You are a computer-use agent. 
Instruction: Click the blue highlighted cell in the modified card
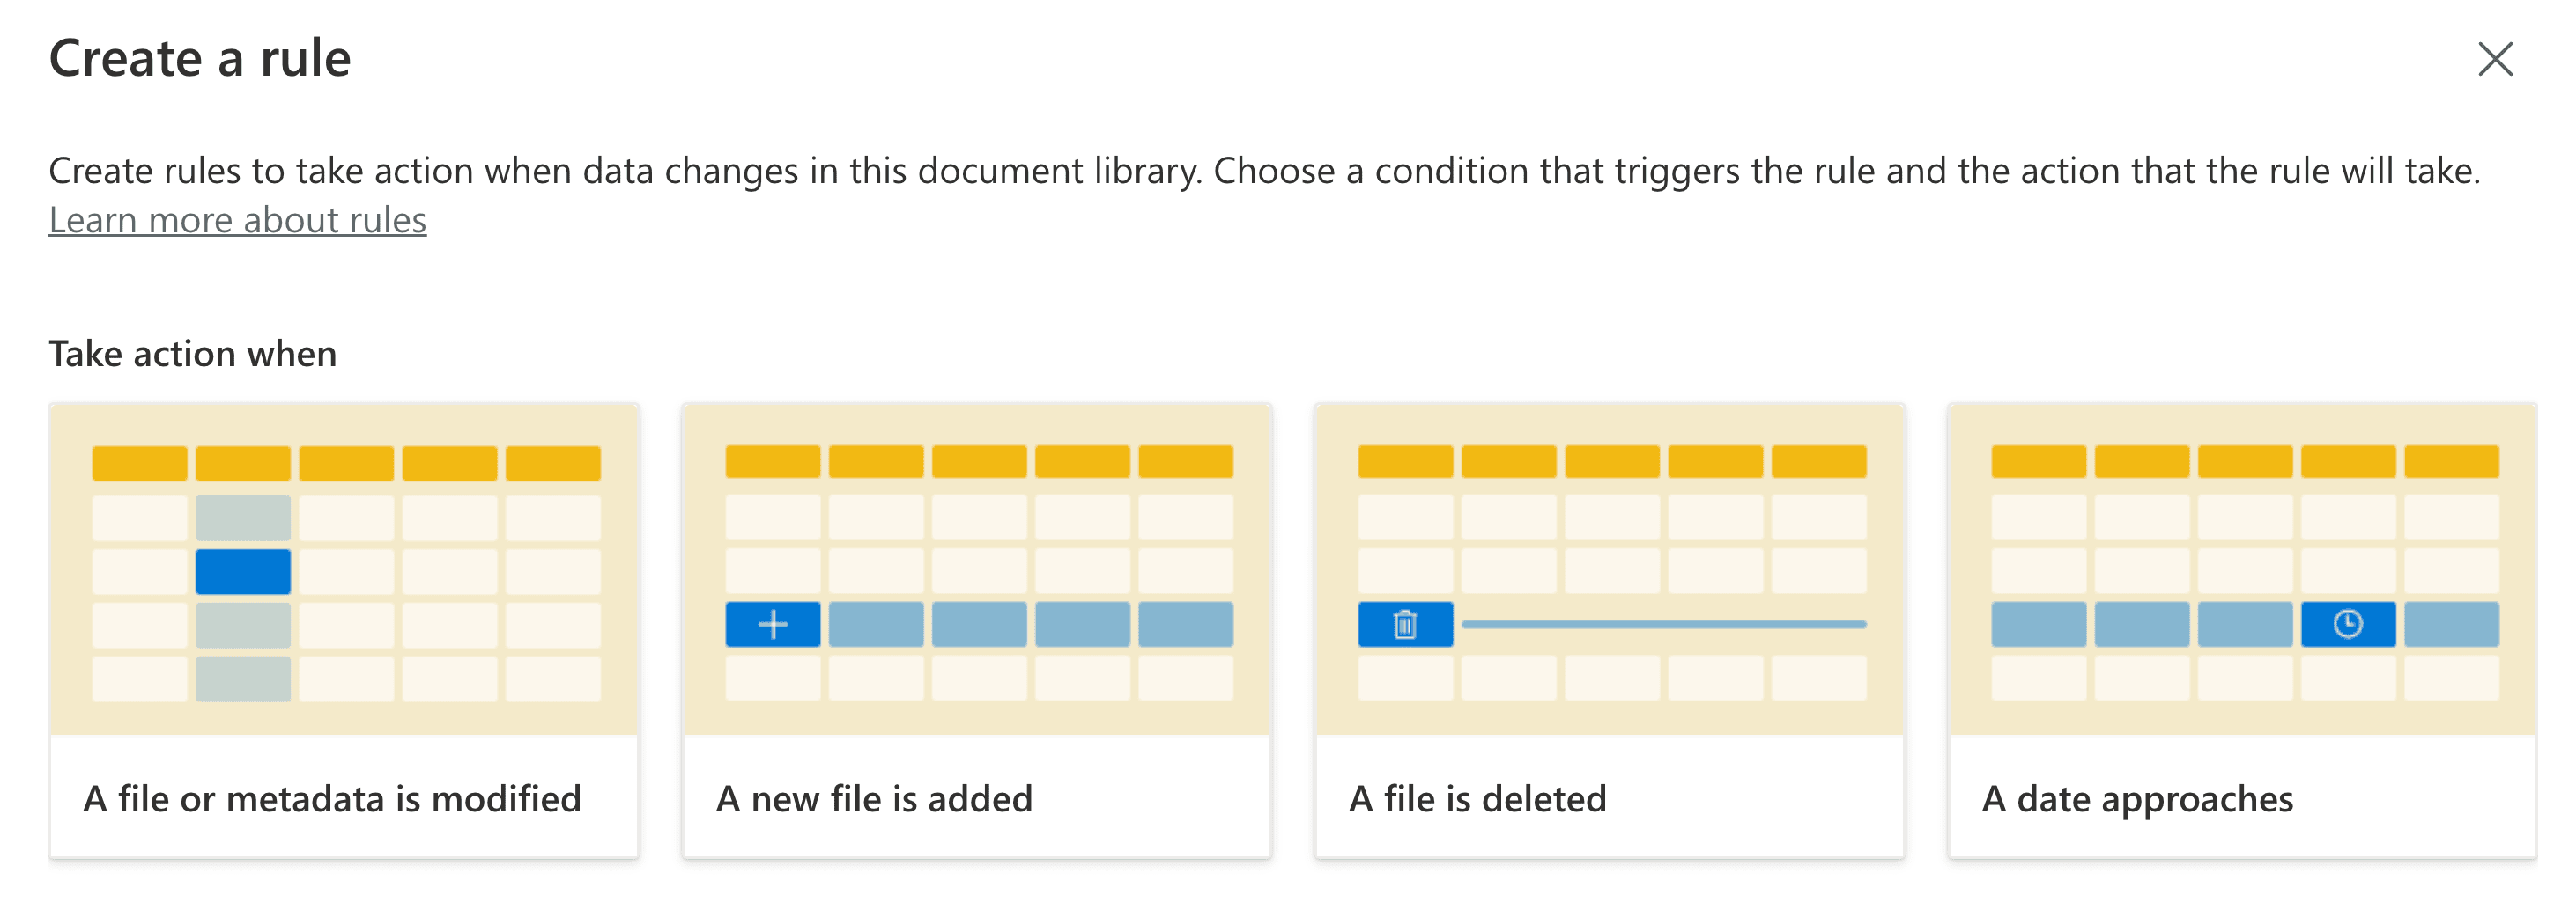point(243,569)
